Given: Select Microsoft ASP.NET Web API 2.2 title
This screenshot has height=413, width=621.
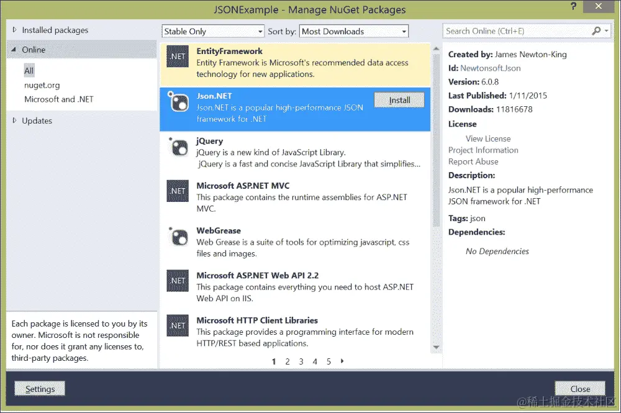Looking at the screenshot, I should (x=258, y=276).
